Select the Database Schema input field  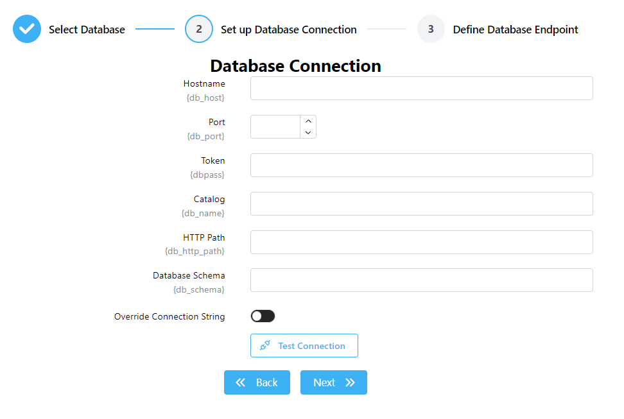click(x=421, y=280)
